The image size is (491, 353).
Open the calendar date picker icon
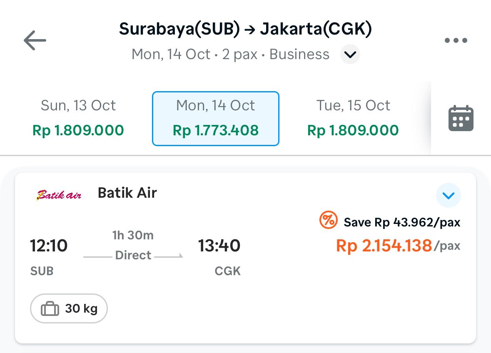click(461, 119)
